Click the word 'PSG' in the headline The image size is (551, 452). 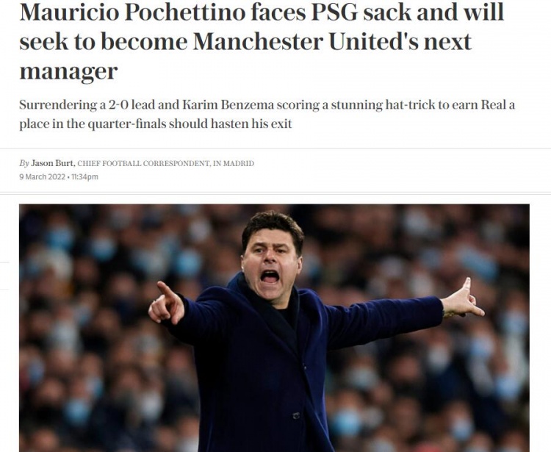coord(334,12)
